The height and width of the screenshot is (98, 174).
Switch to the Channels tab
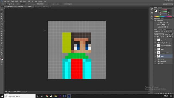160,30
